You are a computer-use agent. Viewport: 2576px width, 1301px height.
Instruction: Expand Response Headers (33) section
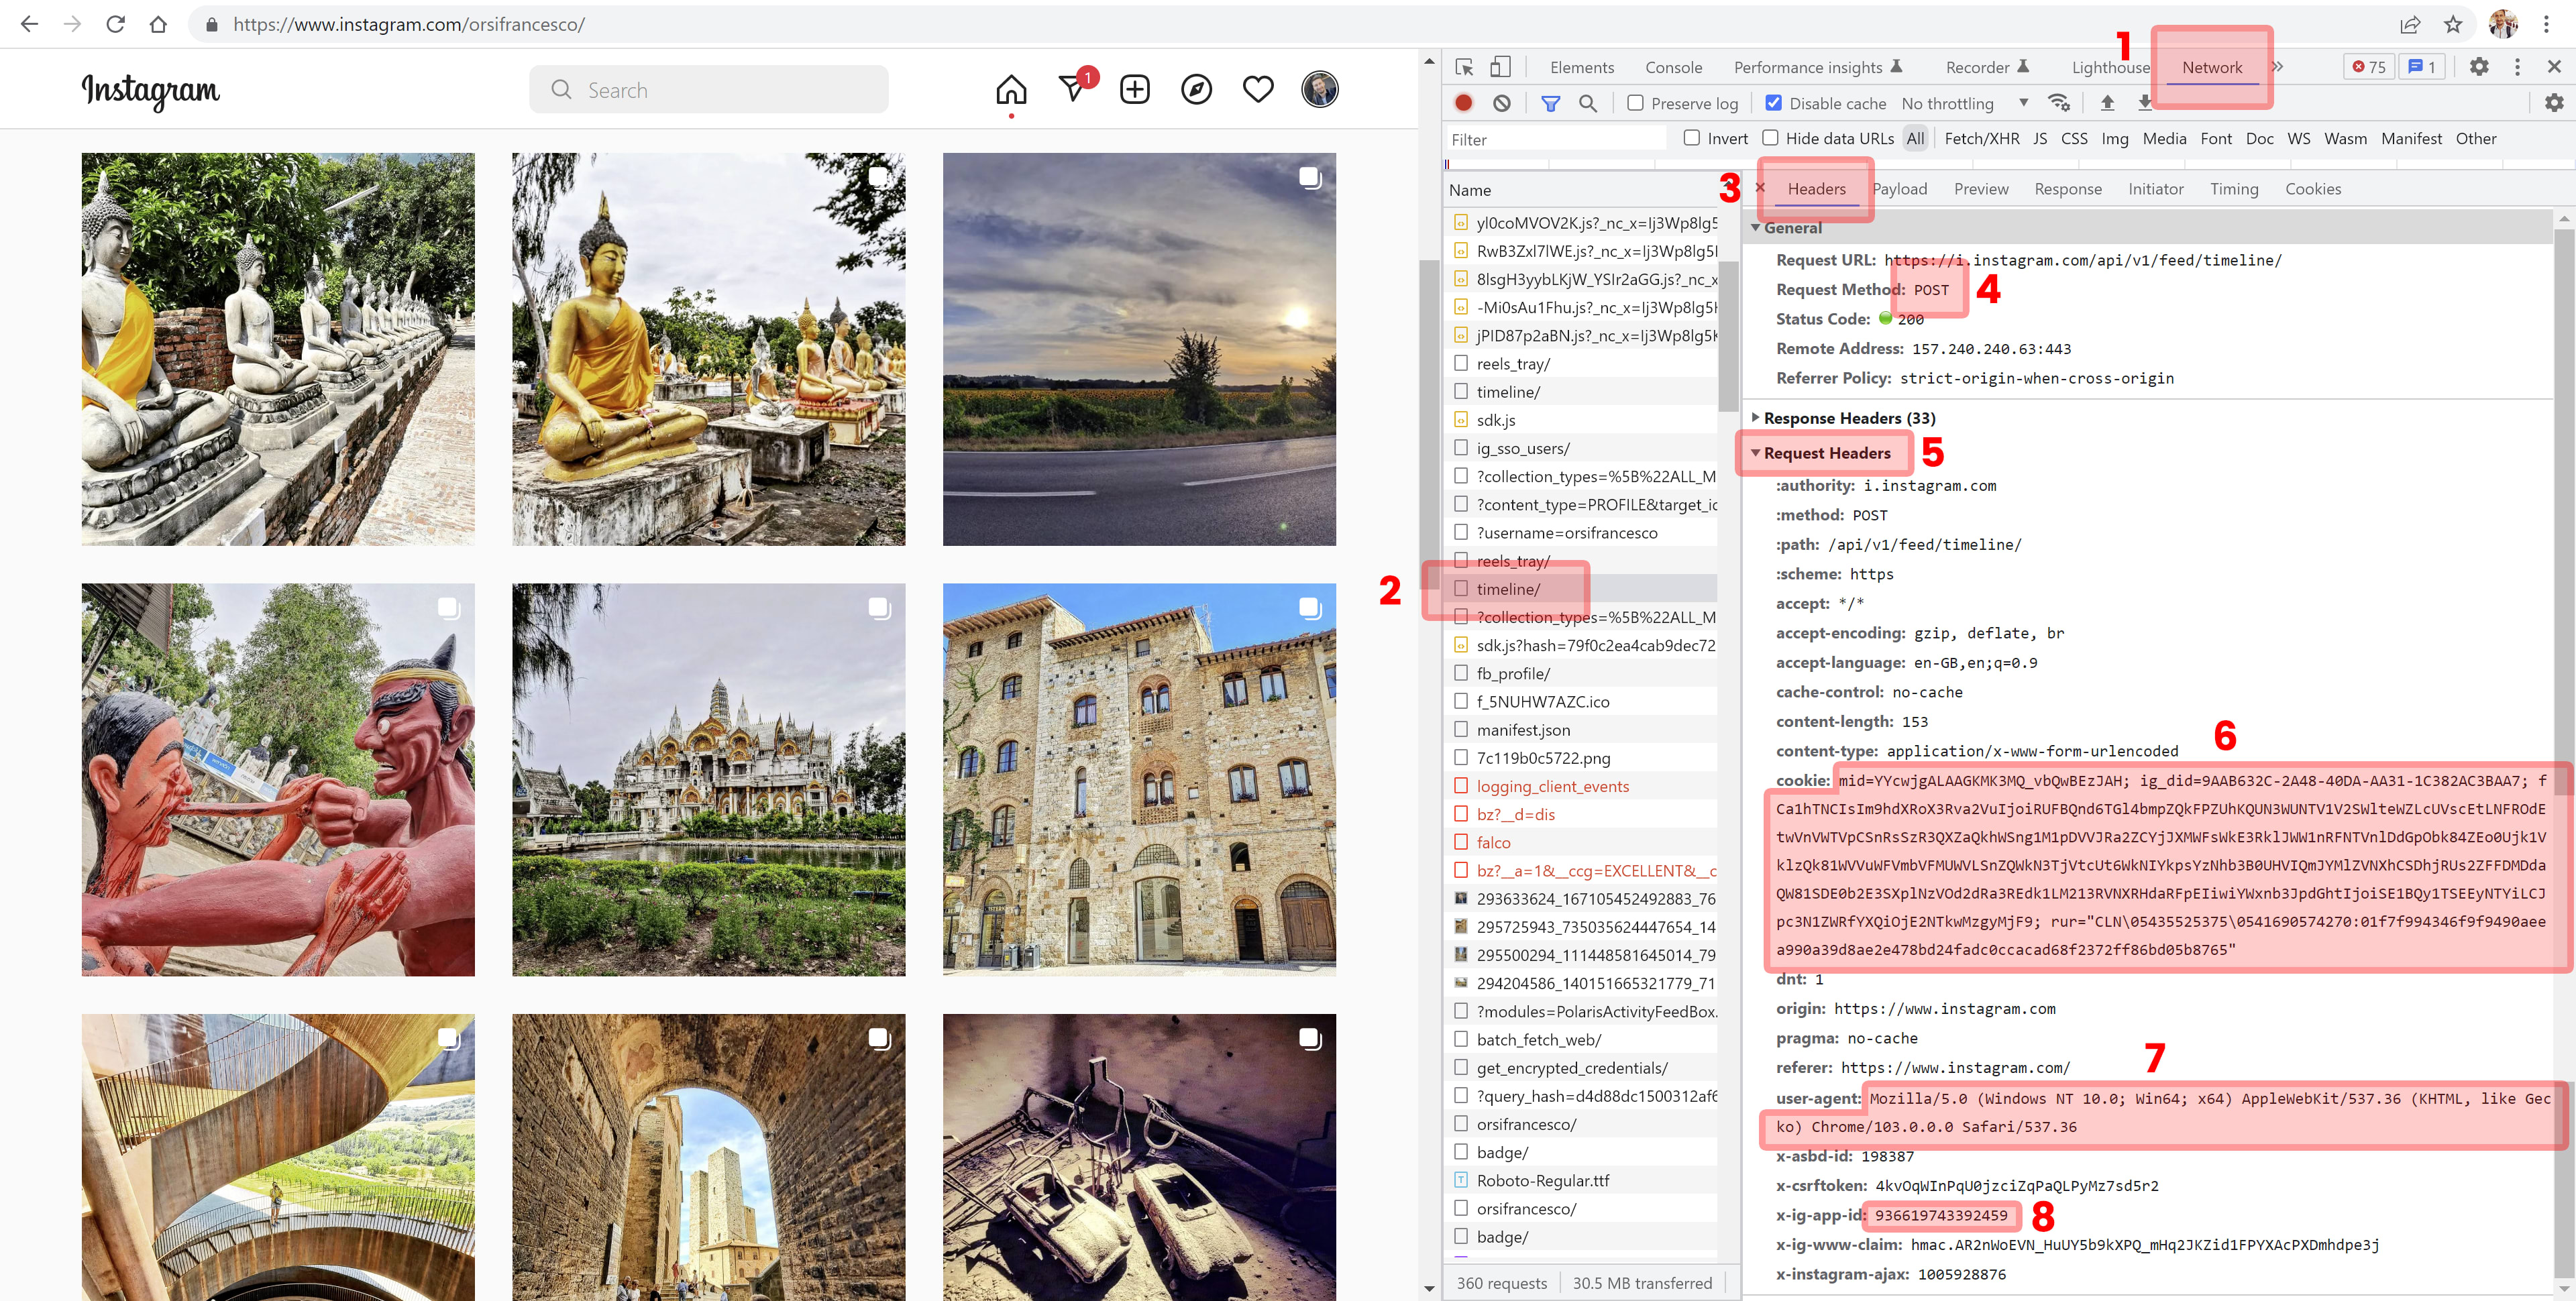1754,417
